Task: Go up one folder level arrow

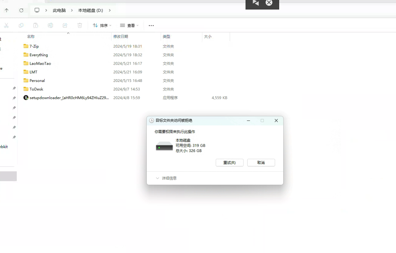Action: pos(6,10)
